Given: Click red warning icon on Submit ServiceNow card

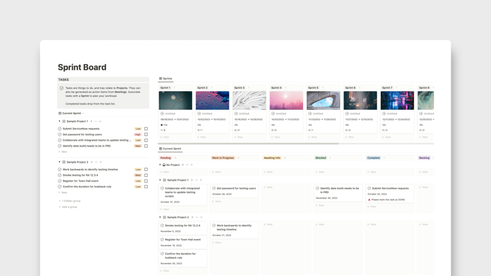Looking at the screenshot, I should 369,200.
